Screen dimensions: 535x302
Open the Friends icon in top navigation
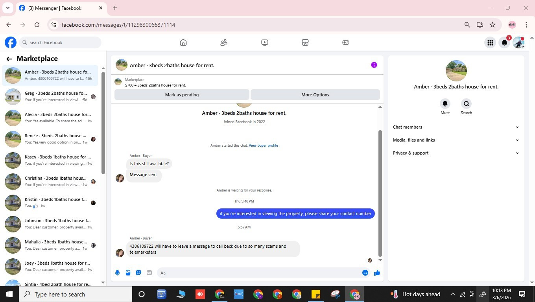[x=224, y=42]
